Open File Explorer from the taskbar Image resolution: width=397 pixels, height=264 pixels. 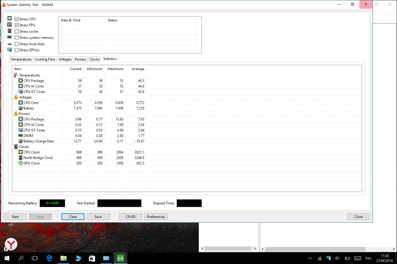point(63,258)
